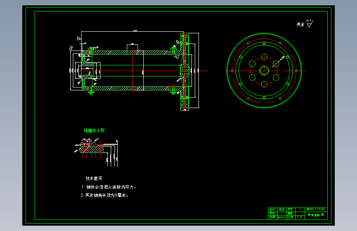
Task: Click the '图号' label in title block
Action: click(291, 209)
